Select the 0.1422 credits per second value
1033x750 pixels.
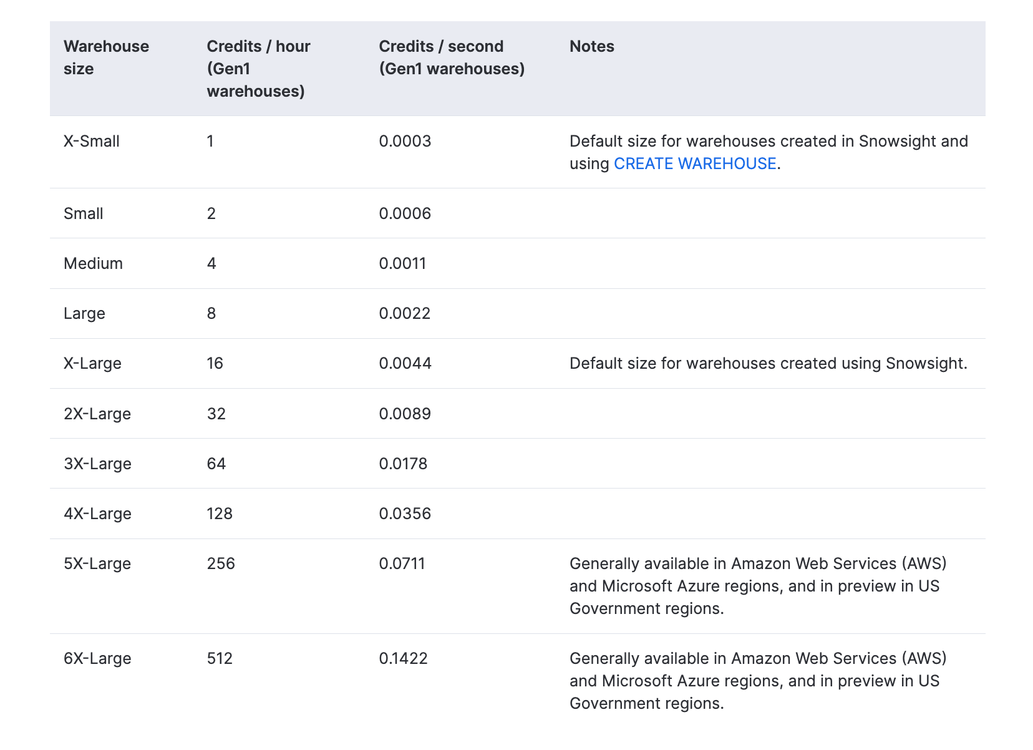(x=403, y=658)
